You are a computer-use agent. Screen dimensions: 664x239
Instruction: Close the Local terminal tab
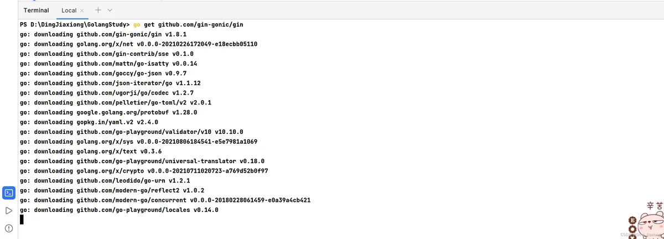click(82, 11)
